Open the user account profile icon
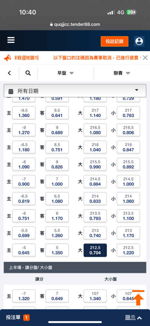Viewport: 150px width, 326px height. (139, 41)
